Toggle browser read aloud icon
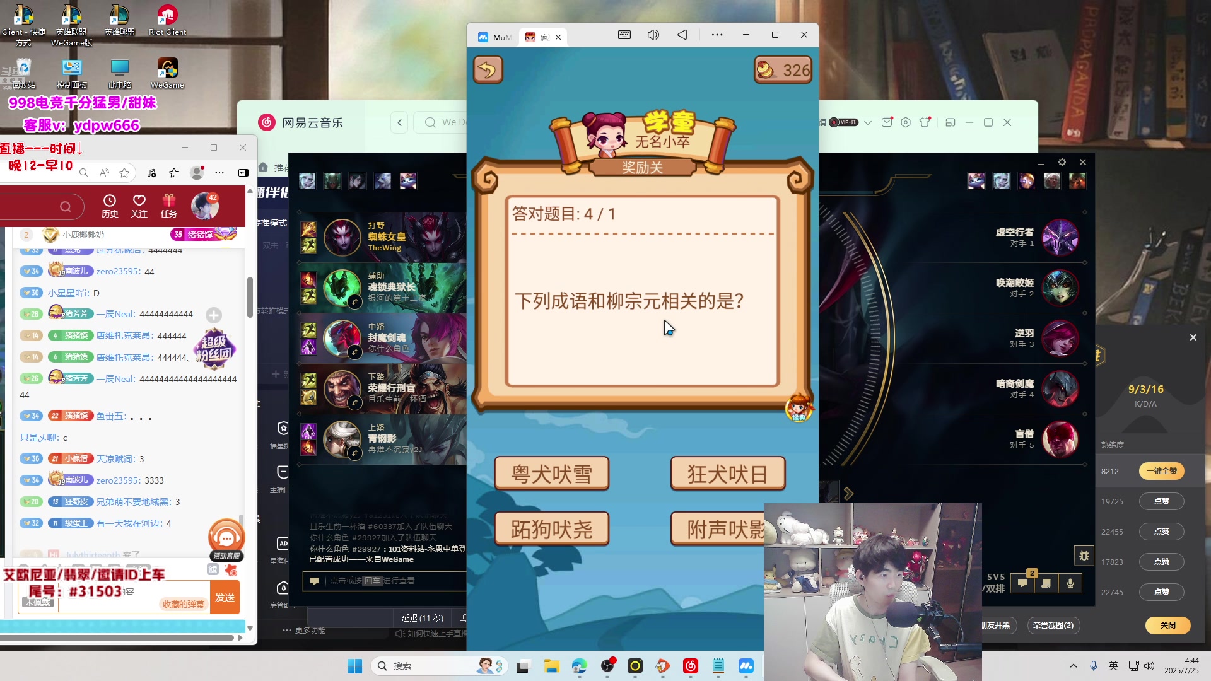The width and height of the screenshot is (1211, 681). point(104,173)
